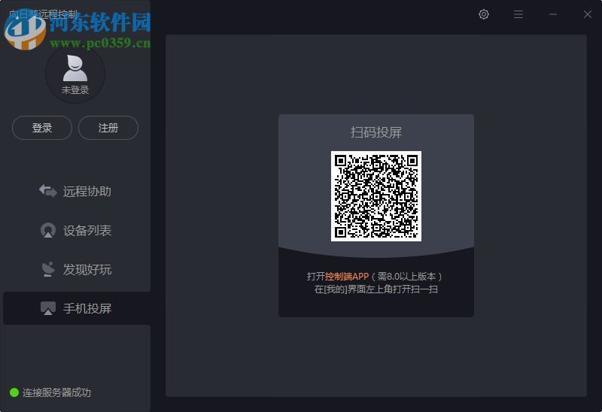Close the Sunlogin window
602x412 pixels.
click(588, 14)
